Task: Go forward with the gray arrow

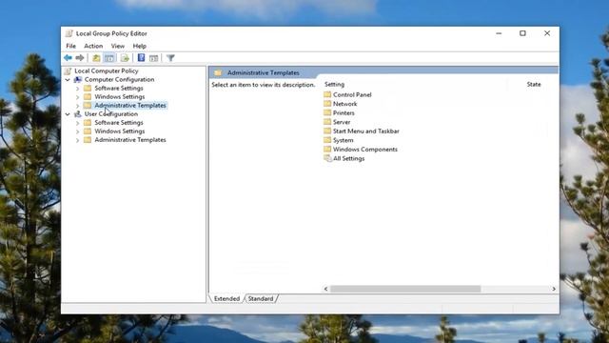Action: [80, 58]
